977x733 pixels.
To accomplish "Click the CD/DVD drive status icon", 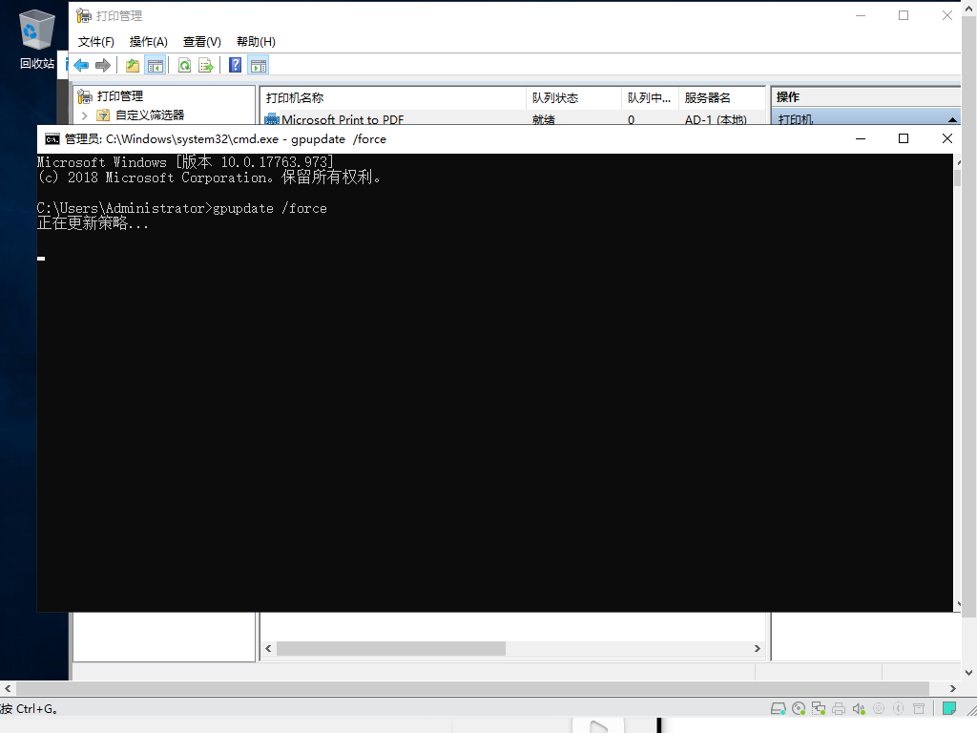I will point(799,709).
